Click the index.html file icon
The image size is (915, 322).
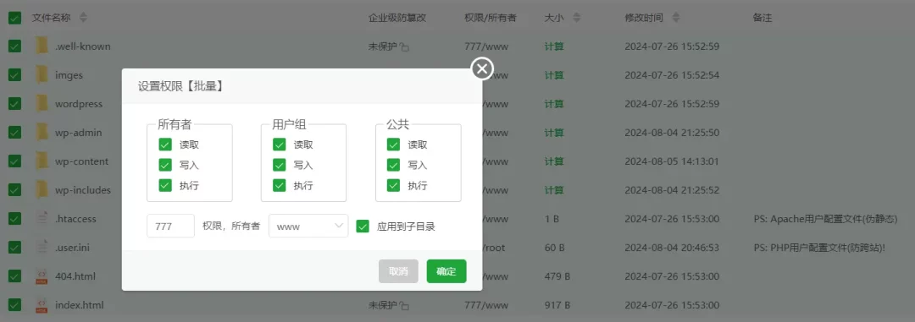click(x=42, y=304)
